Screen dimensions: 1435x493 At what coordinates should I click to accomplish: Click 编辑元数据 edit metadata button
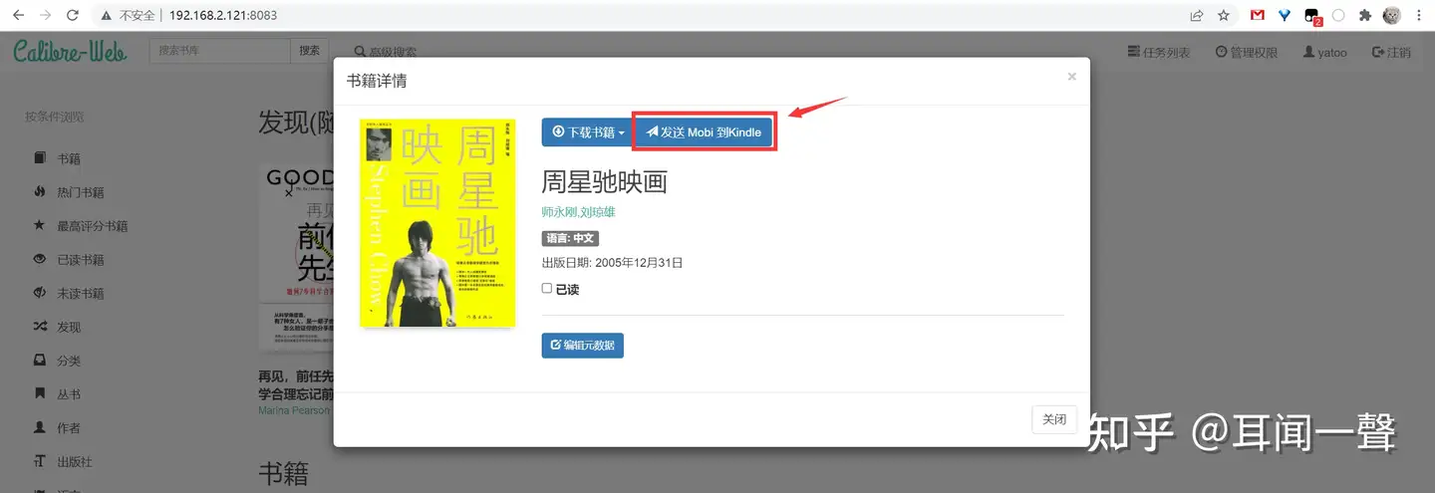(x=583, y=346)
